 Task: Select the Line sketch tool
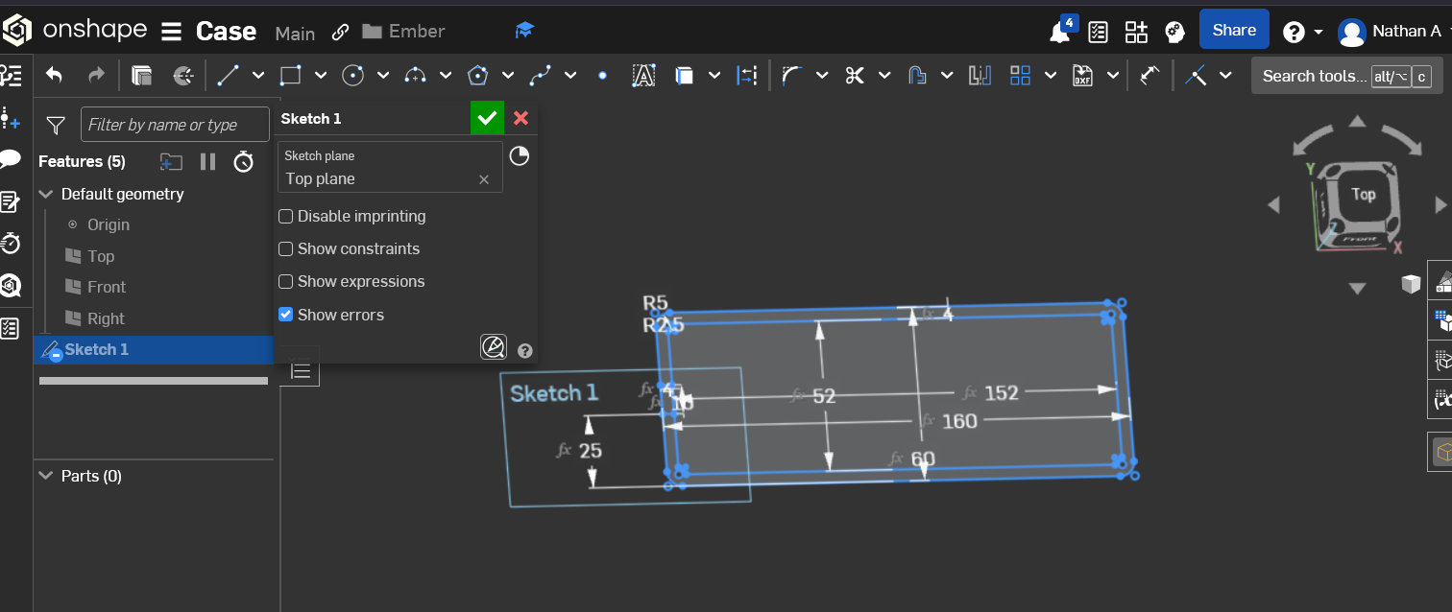click(228, 76)
